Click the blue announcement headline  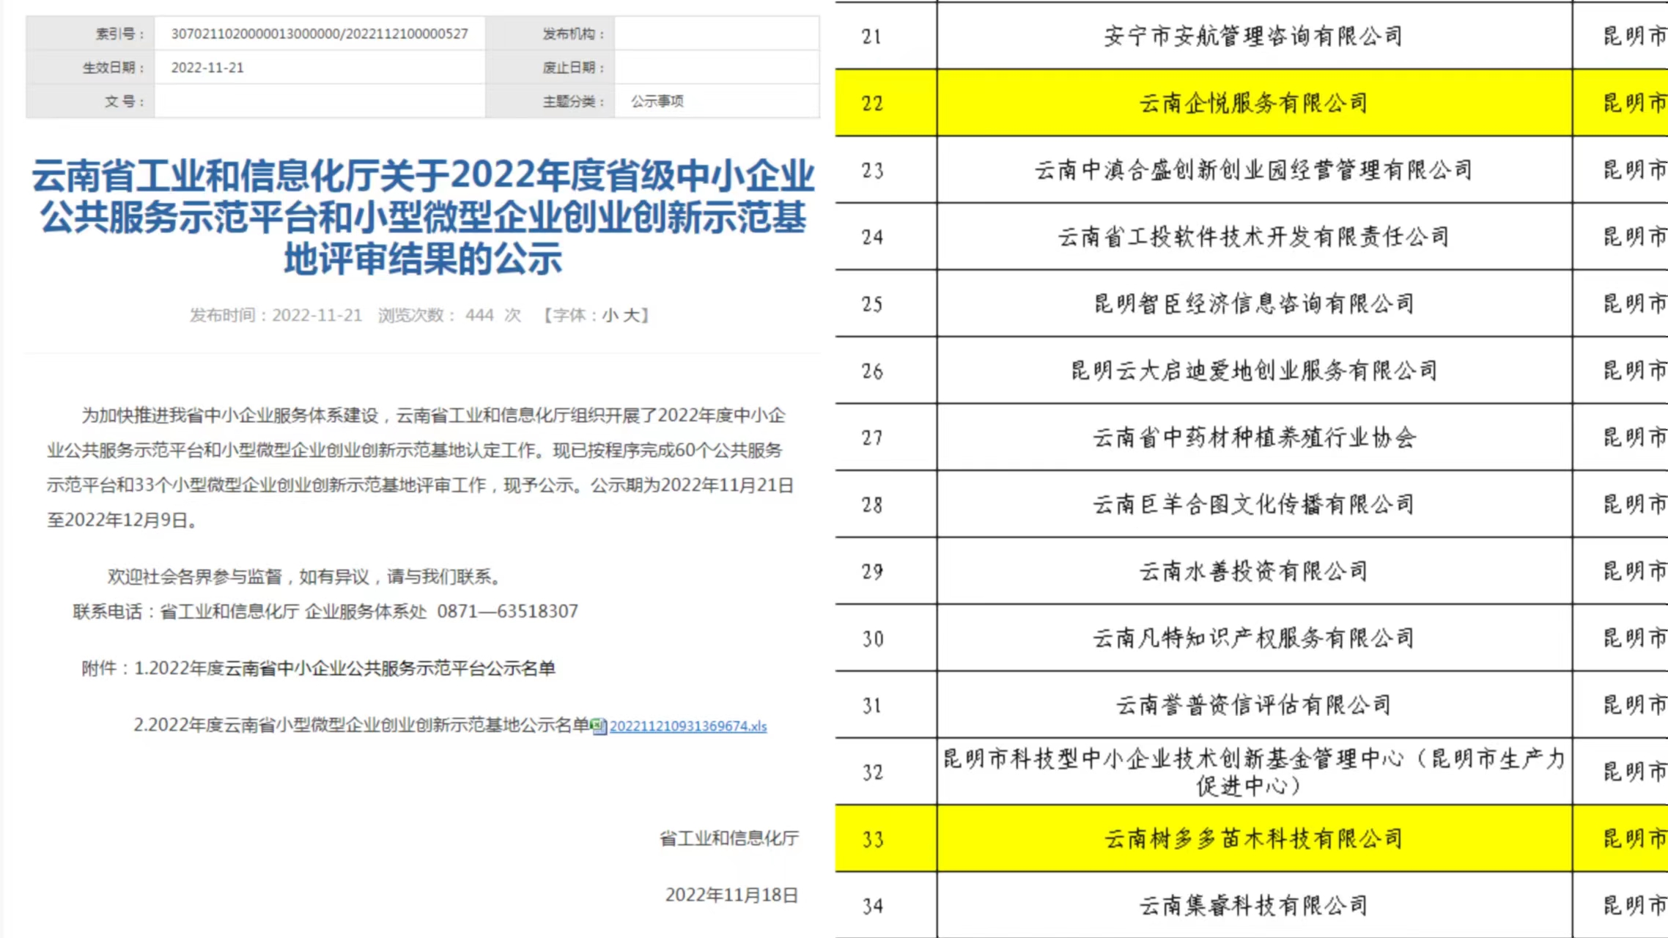[423, 217]
